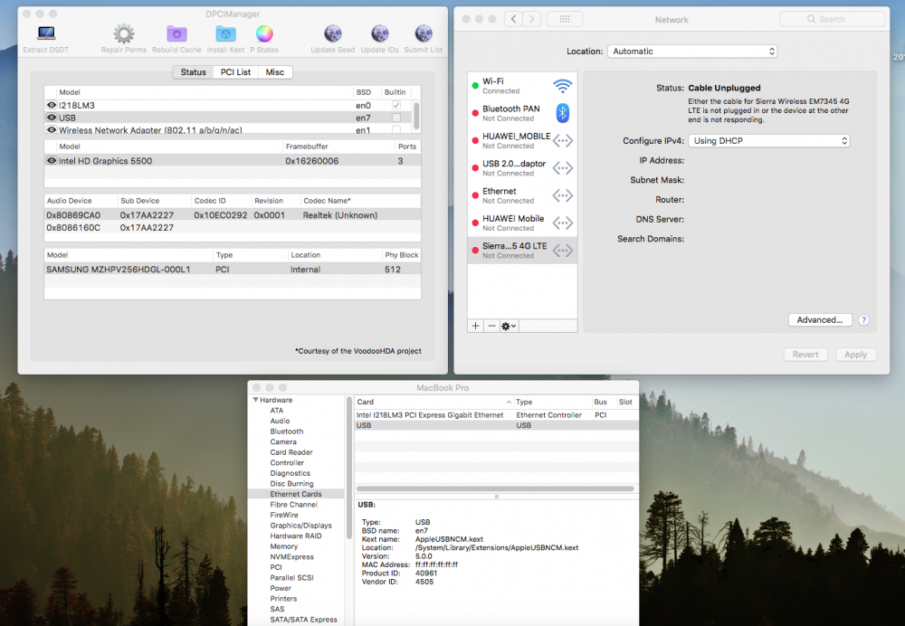The image size is (905, 626).
Task: Switch to the Status tab
Action: click(x=194, y=72)
